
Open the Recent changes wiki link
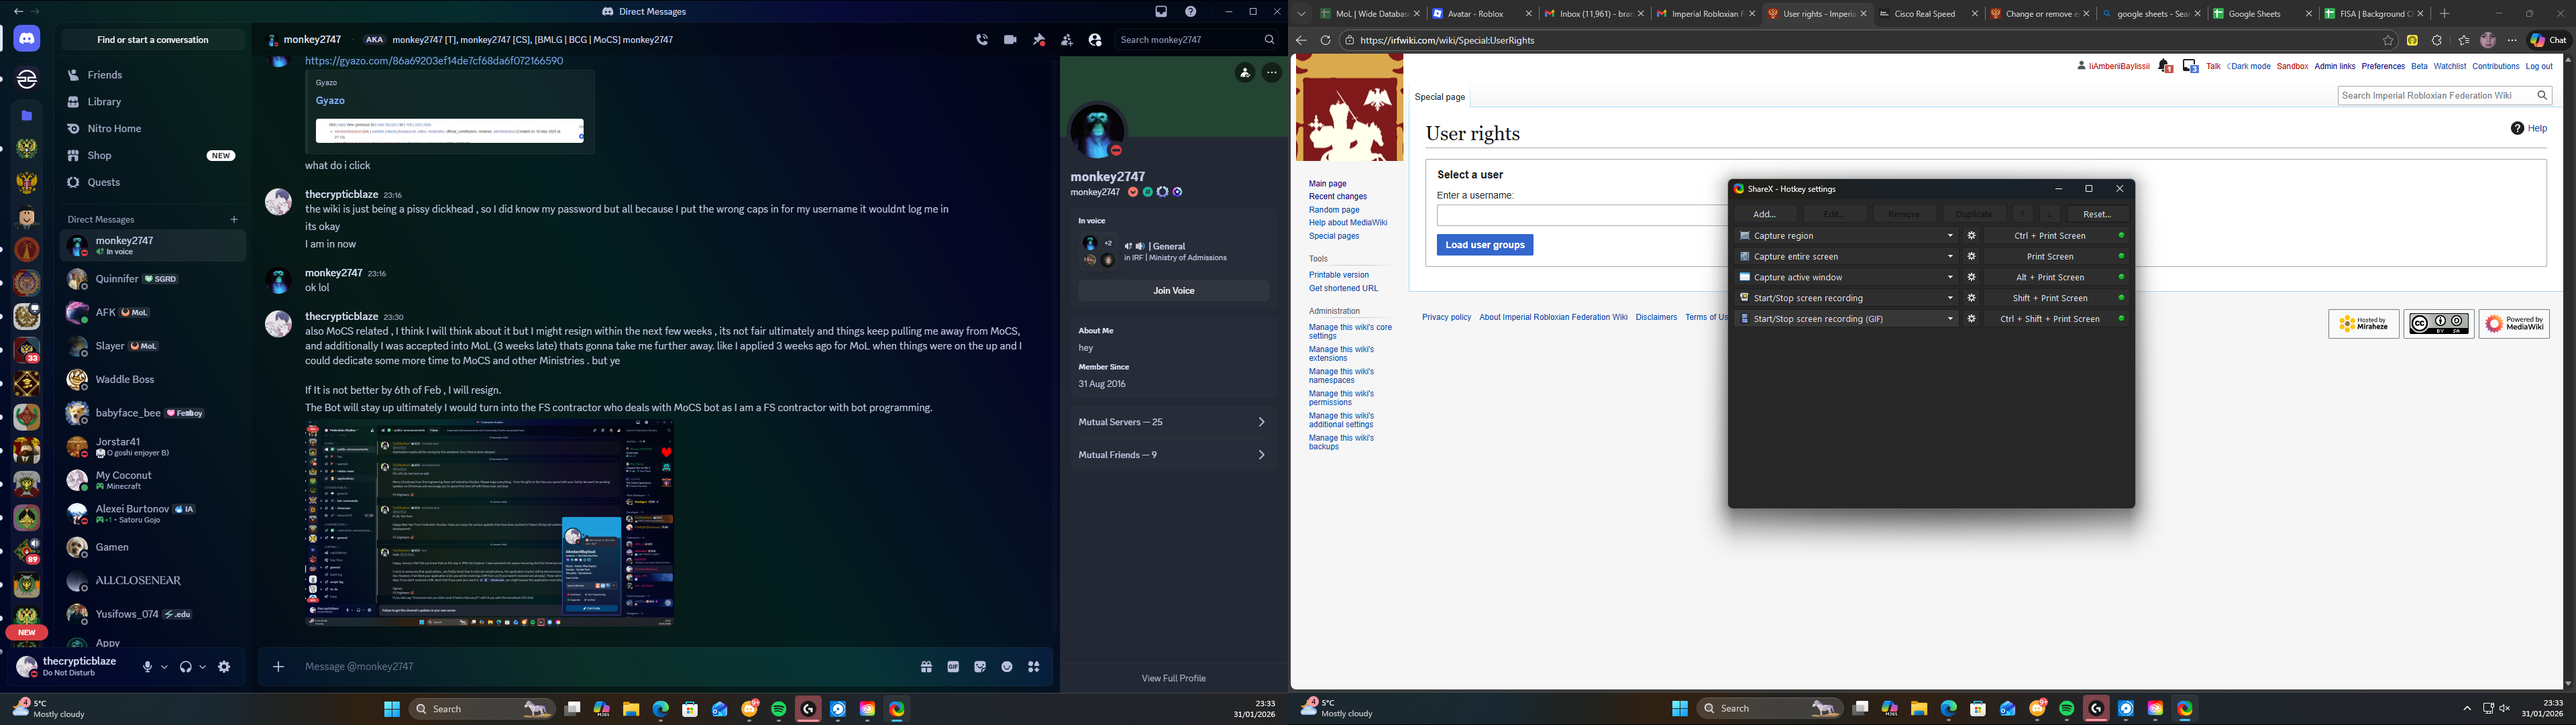[1337, 197]
